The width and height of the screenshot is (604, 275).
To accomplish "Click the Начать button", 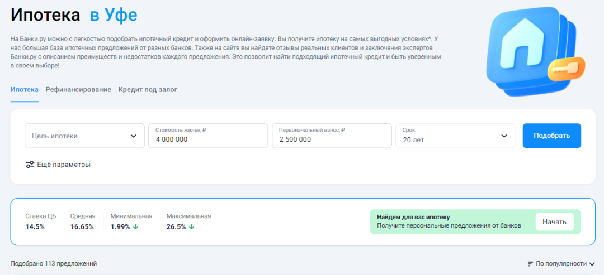I will pos(554,221).
